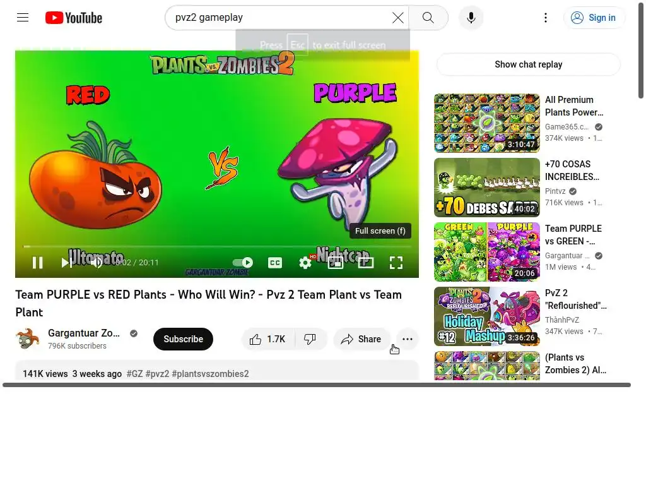Open the YouTube guide hamburger menu
The height and width of the screenshot is (485, 646).
pos(23,18)
